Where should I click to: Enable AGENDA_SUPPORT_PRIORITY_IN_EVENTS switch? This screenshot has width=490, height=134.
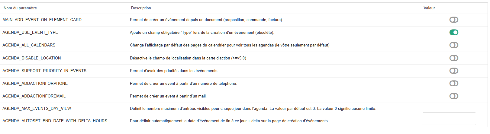(x=454, y=71)
